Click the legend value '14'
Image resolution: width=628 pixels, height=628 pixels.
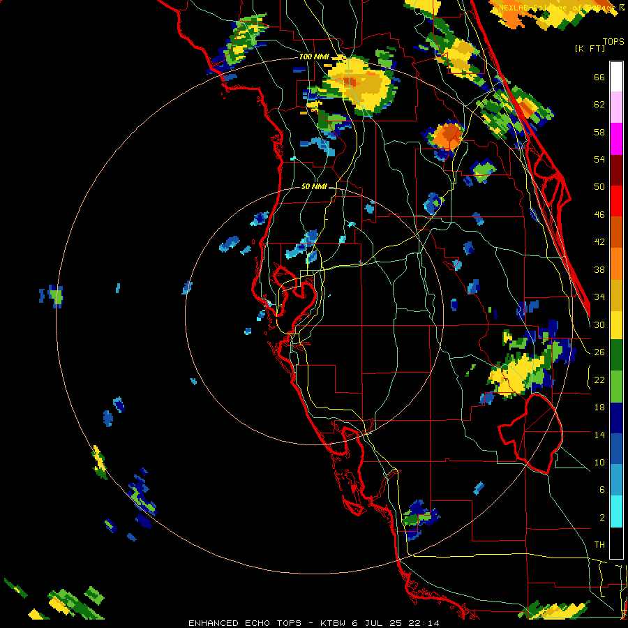[599, 435]
